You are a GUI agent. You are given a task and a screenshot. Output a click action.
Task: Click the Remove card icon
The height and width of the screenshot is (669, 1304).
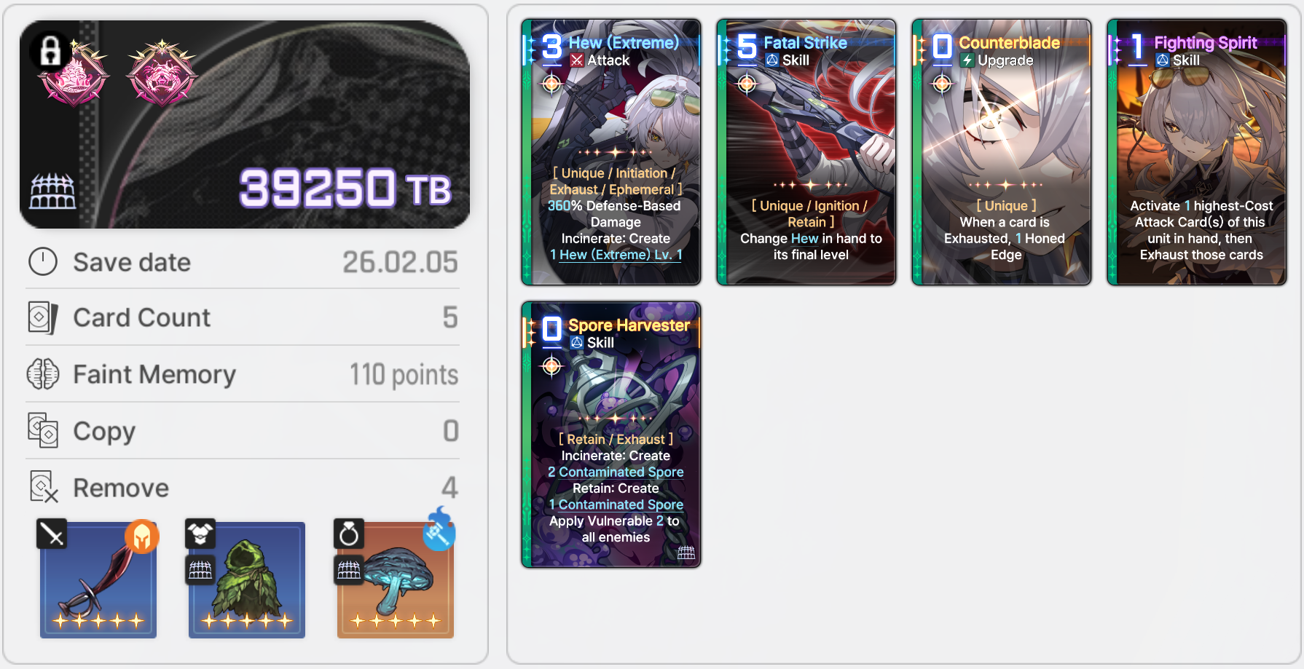[x=43, y=487]
